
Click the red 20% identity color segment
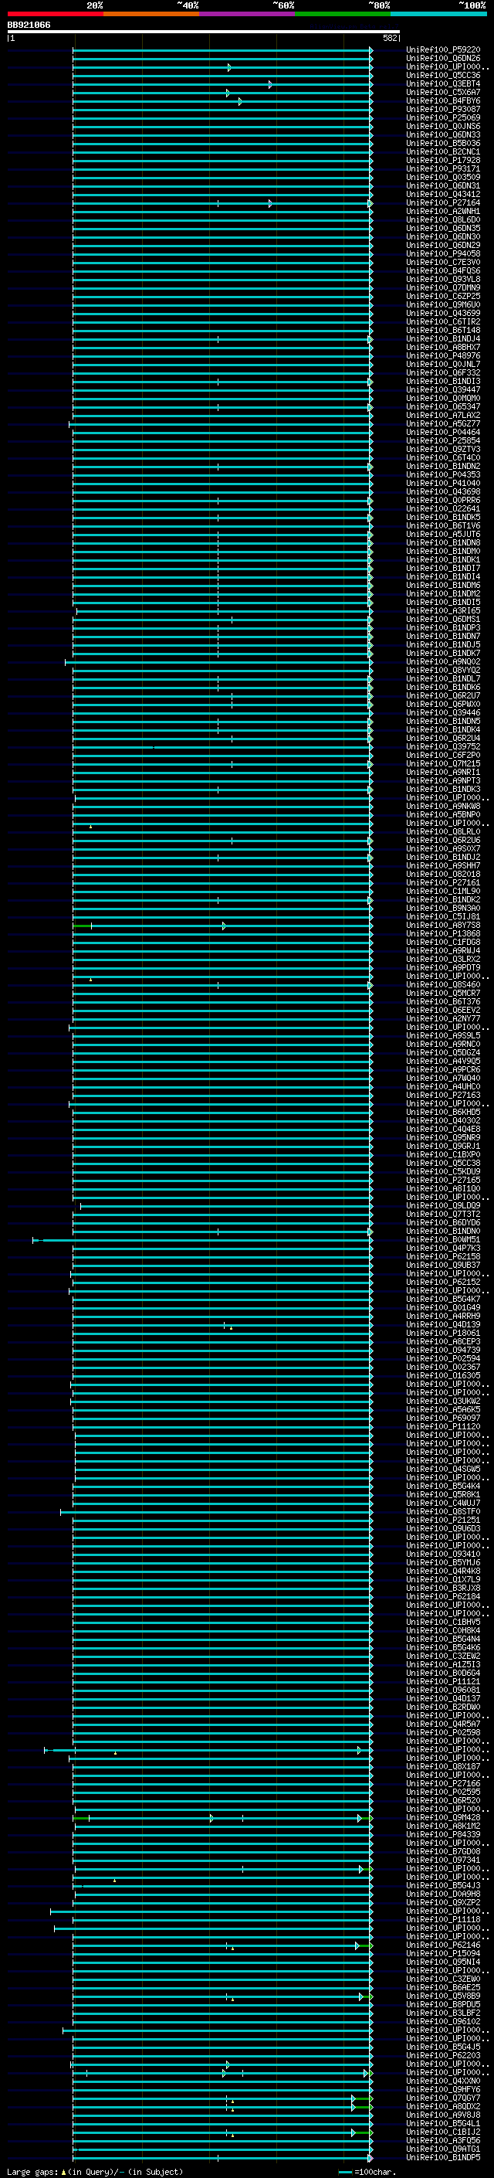tap(56, 14)
